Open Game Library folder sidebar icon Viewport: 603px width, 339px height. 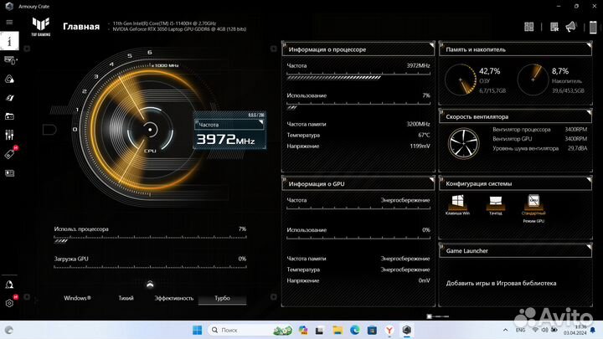coord(9,116)
